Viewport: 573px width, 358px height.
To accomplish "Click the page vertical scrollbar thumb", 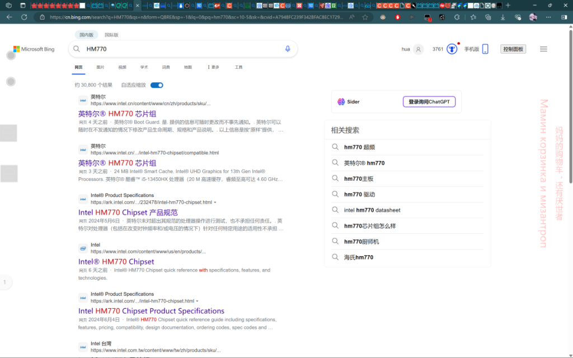I will pos(570,106).
